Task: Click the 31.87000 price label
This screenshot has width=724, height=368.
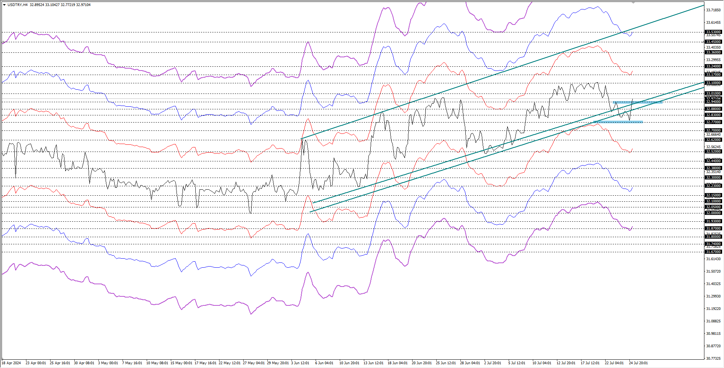Action: click(713, 228)
